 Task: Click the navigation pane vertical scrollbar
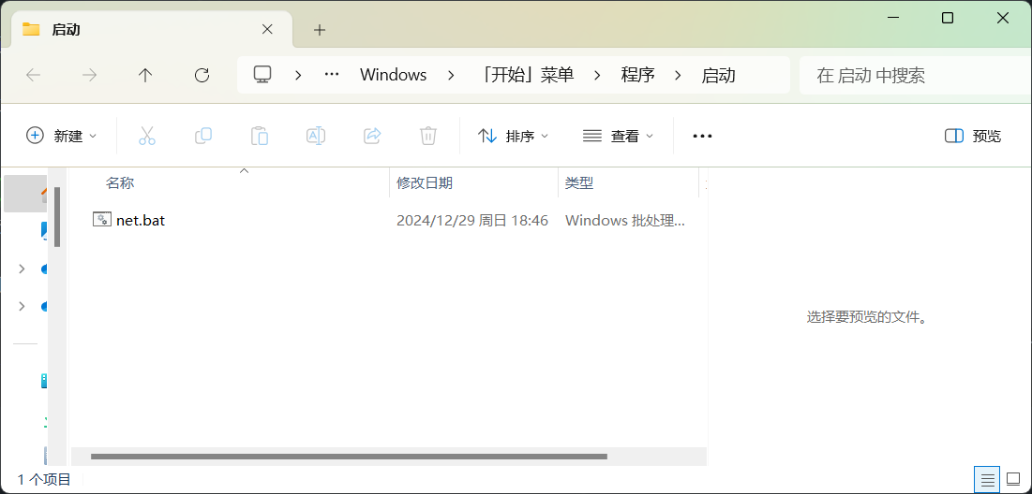(x=57, y=217)
